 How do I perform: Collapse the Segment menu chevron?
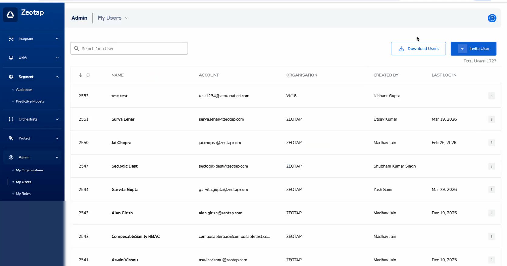click(x=57, y=77)
